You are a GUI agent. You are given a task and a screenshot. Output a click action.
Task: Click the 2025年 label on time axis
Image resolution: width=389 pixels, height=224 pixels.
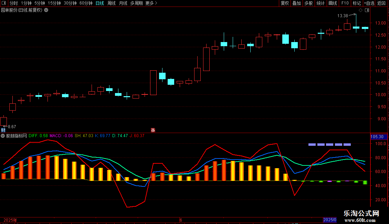coord(10,220)
